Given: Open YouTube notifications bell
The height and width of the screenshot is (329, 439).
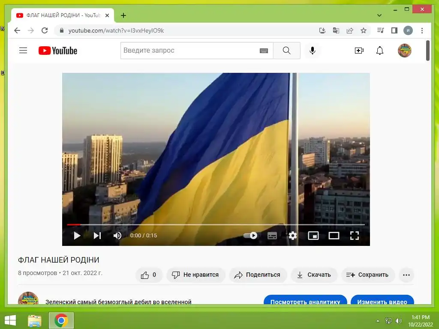Looking at the screenshot, I should click(x=380, y=51).
